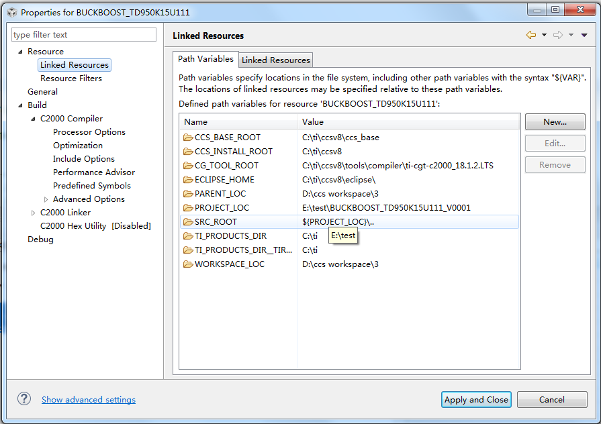Image resolution: width=601 pixels, height=424 pixels.
Task: Collapse the Resource tree node
Action: [20, 52]
